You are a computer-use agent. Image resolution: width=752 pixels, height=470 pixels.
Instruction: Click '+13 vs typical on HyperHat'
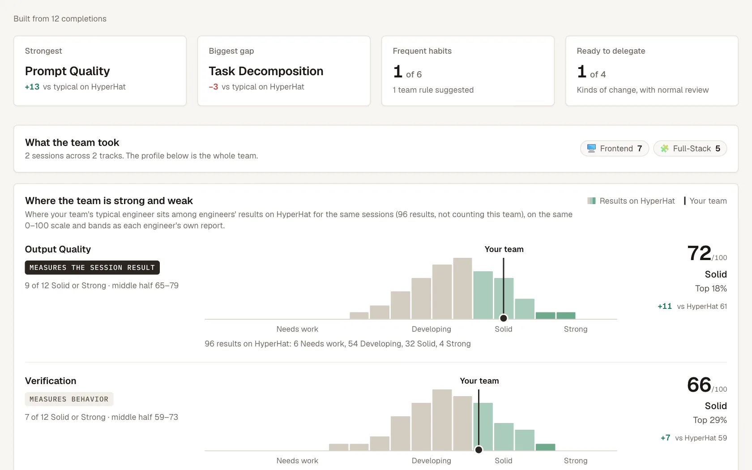coord(75,87)
